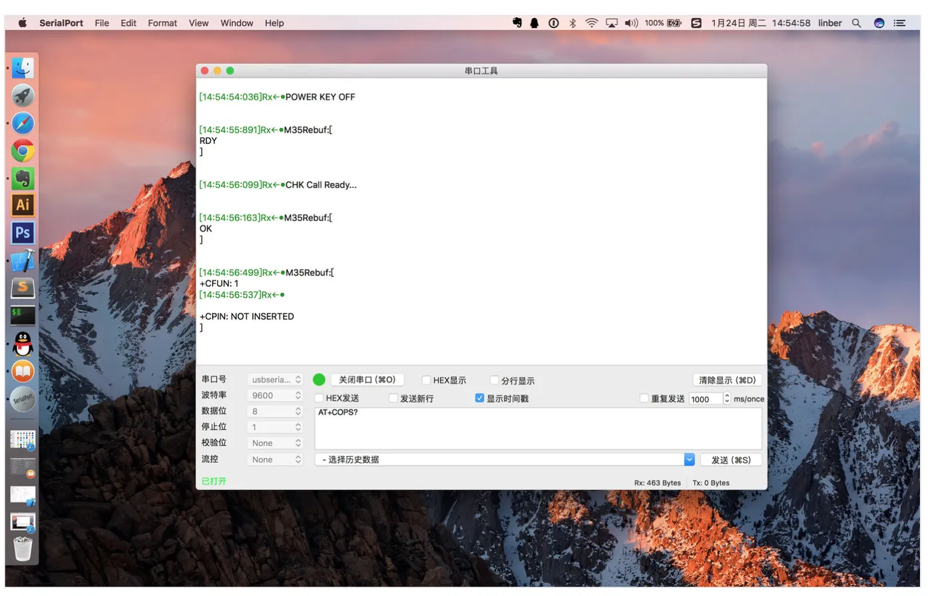The height and width of the screenshot is (596, 932).
Task: Open the View menu
Action: [x=198, y=23]
